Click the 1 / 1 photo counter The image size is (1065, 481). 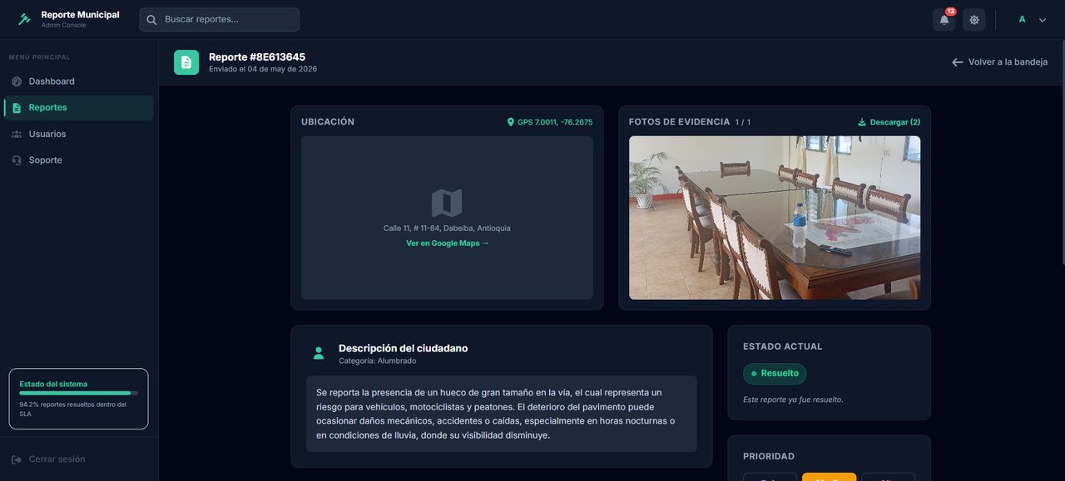coord(743,122)
